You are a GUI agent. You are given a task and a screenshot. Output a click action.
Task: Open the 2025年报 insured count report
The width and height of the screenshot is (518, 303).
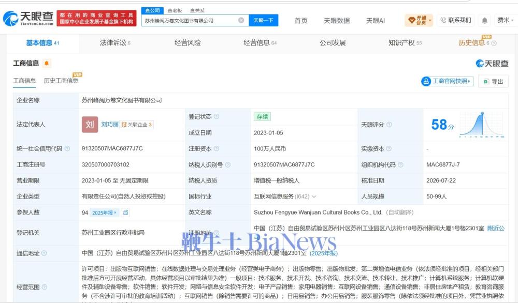coord(104,213)
